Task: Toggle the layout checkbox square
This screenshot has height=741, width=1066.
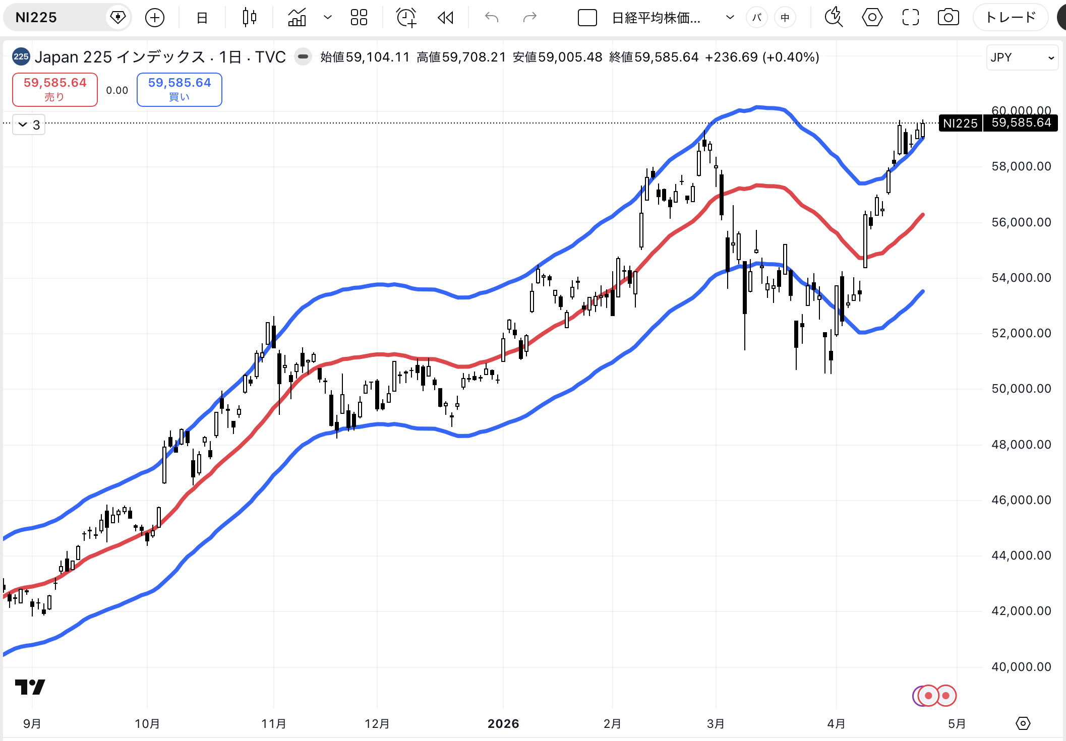Action: pos(587,18)
